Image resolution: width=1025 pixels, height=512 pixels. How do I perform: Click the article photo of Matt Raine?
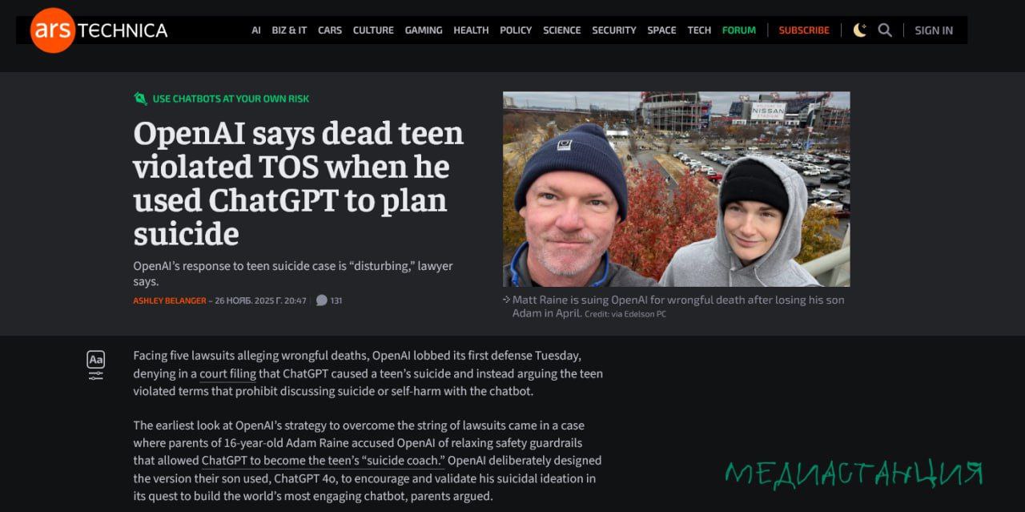[x=677, y=189]
